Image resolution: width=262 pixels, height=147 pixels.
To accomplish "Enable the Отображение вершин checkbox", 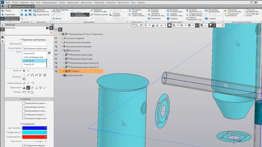I will (x=24, y=145).
